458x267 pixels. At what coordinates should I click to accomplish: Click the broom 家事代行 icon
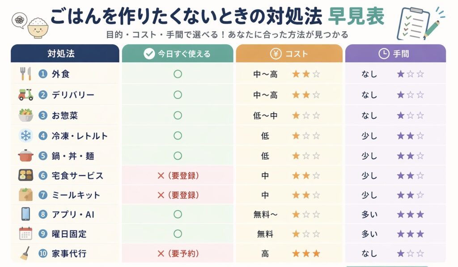[x=25, y=253]
